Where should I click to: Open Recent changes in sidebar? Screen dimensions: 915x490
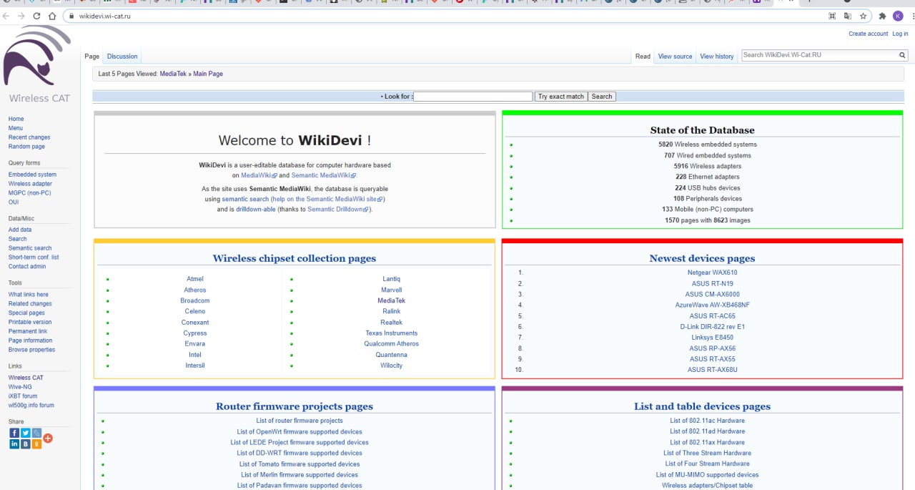(x=29, y=137)
